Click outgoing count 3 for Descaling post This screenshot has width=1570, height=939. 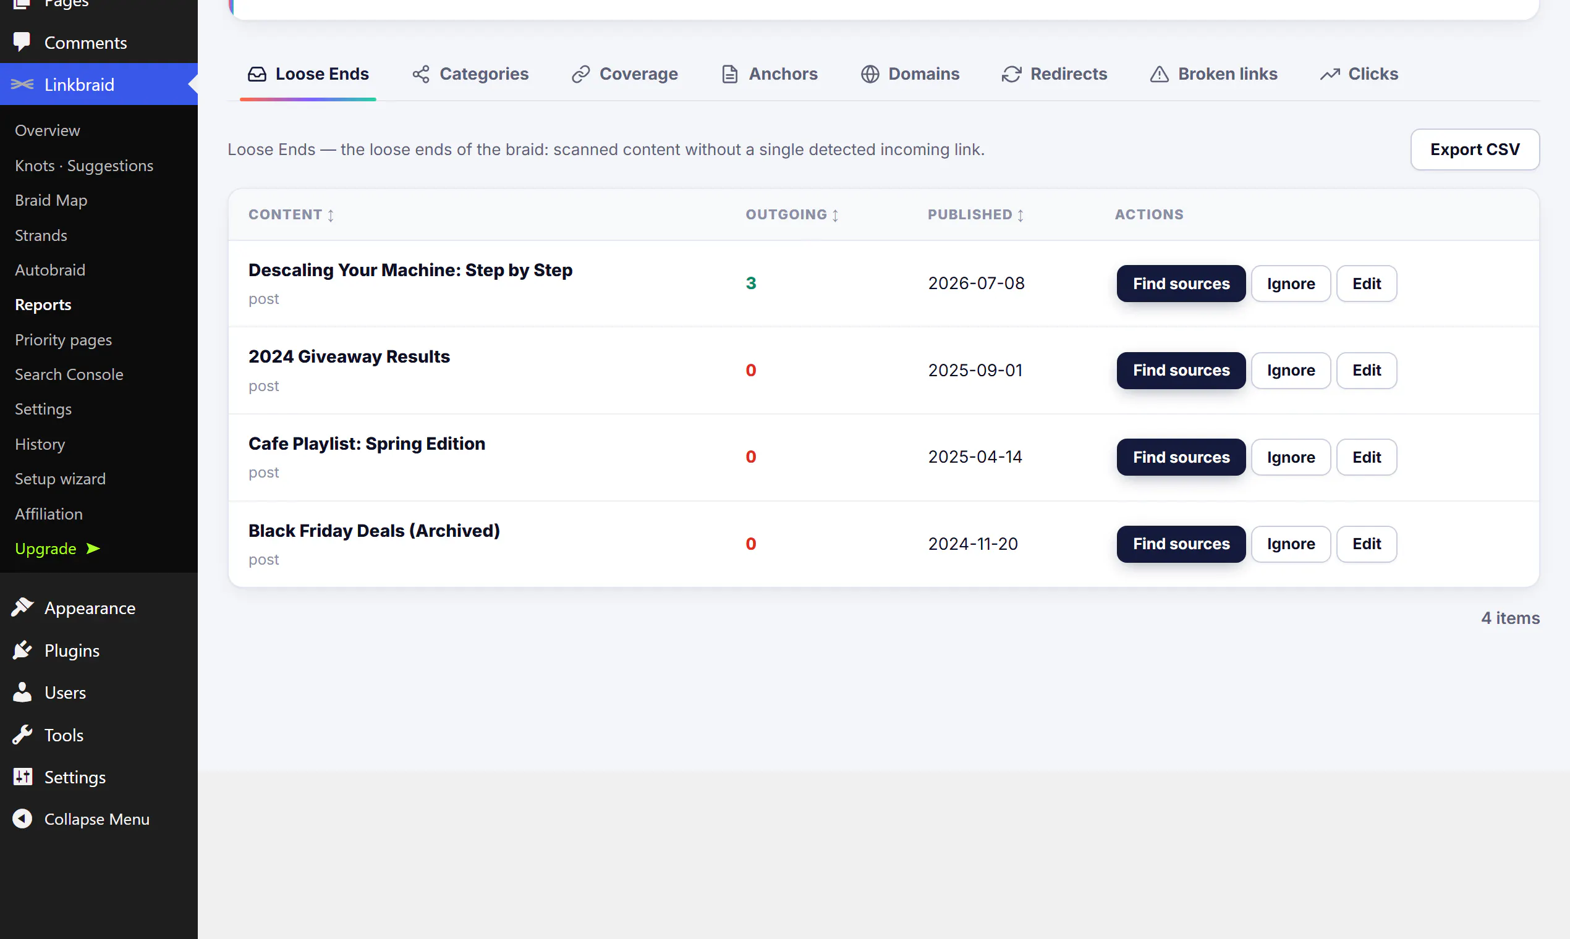pos(751,283)
